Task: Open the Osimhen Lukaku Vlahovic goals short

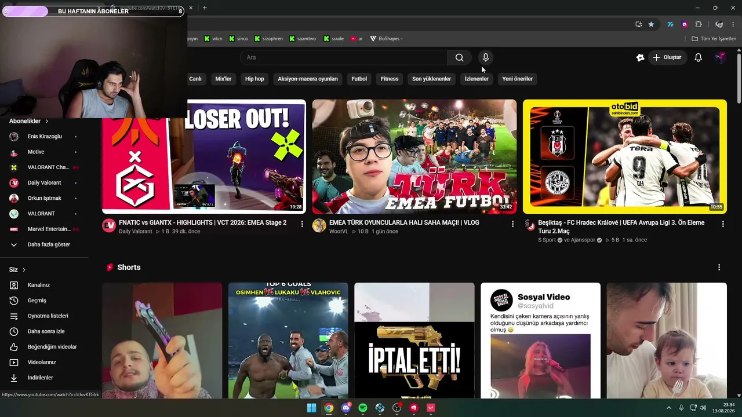Action: (288, 341)
